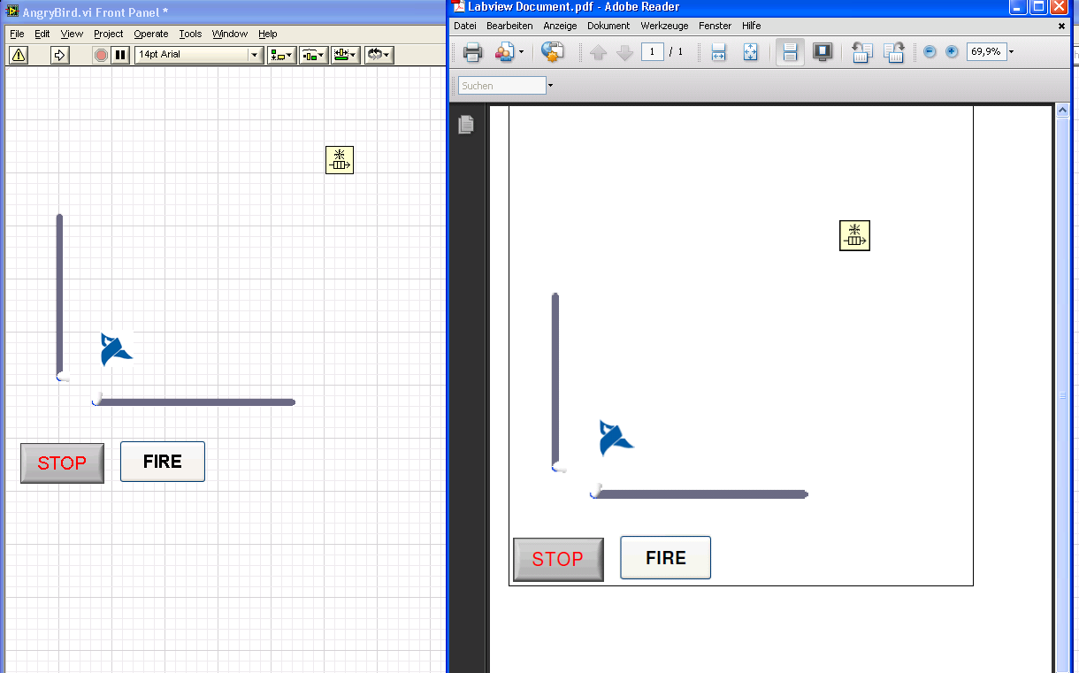Click the Adobe Reader PDF title icon
The width and height of the screenshot is (1079, 673).
coord(459,7)
